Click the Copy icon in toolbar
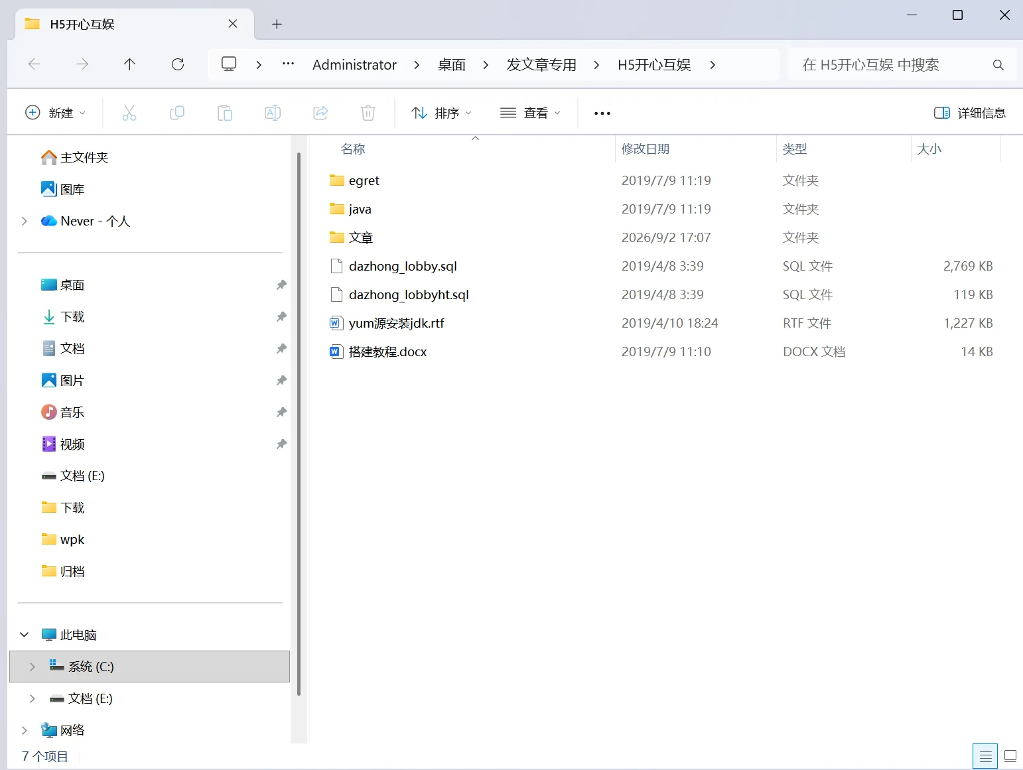The width and height of the screenshot is (1023, 770). click(x=177, y=113)
